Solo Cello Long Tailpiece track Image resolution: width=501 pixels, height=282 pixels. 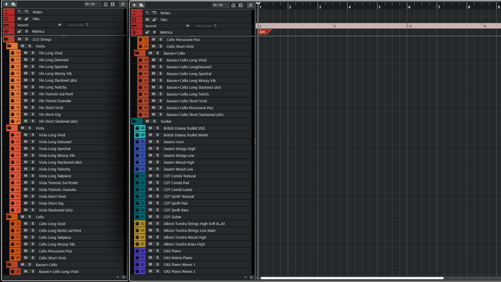coord(33,238)
